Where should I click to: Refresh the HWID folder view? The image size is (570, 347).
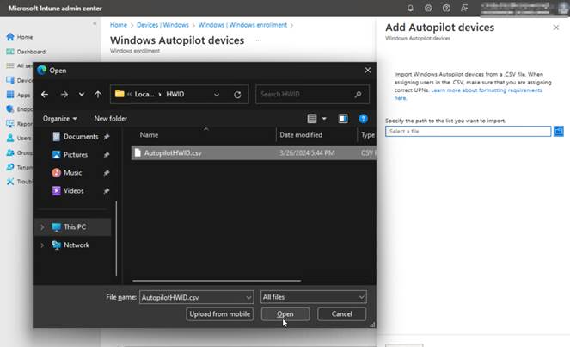point(237,94)
